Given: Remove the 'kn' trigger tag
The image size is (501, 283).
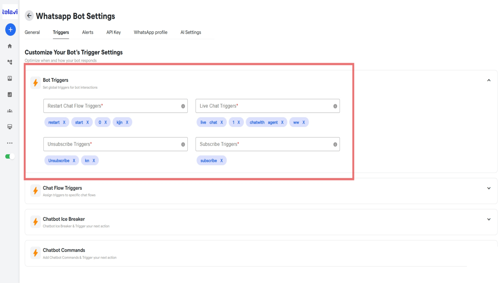Looking at the screenshot, I should [94, 161].
